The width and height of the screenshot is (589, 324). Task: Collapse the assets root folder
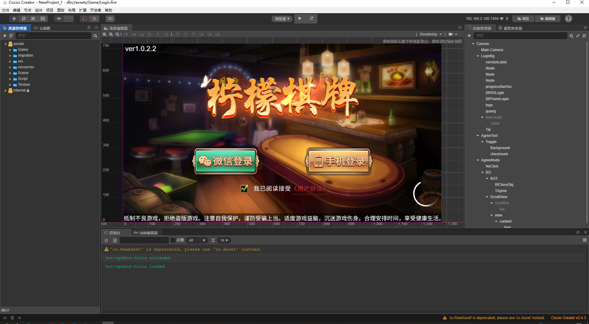6,44
